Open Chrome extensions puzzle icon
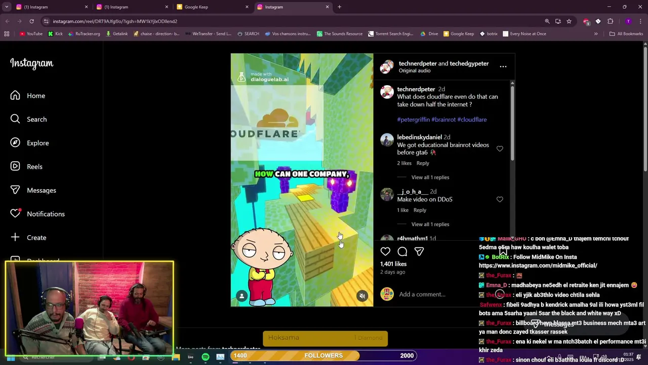This screenshot has height=365, width=648. (x=610, y=21)
